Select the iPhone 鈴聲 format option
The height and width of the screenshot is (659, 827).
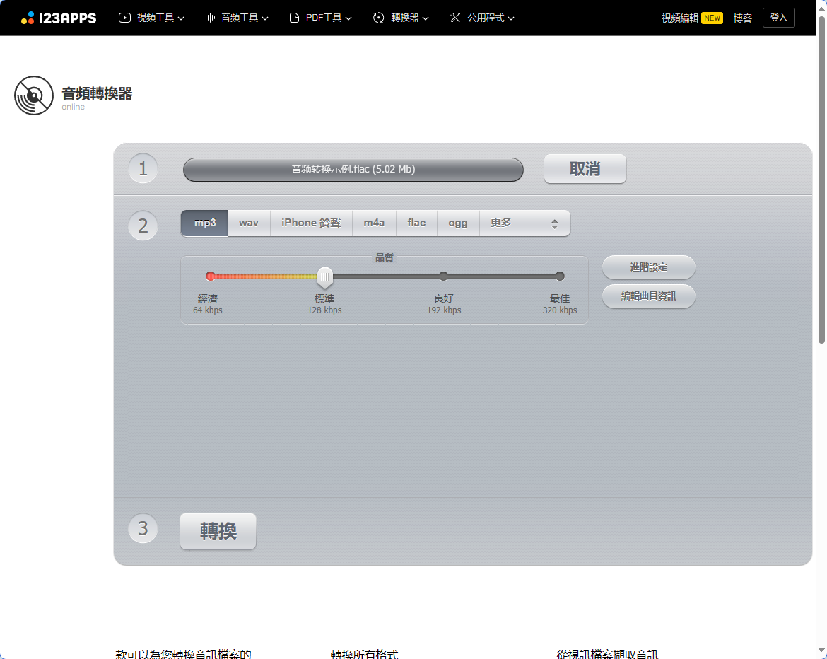(x=311, y=223)
